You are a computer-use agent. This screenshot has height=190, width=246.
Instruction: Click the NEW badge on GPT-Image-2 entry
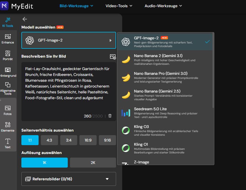(164, 38)
